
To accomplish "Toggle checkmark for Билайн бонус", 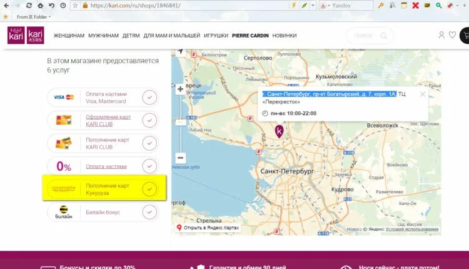I will pos(149,212).
